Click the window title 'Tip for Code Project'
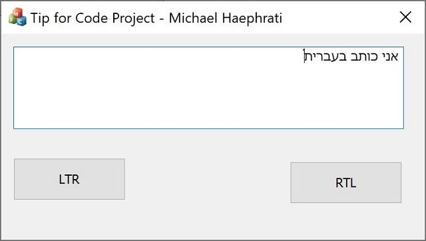Screen dimensions: 426x241 click(93, 18)
